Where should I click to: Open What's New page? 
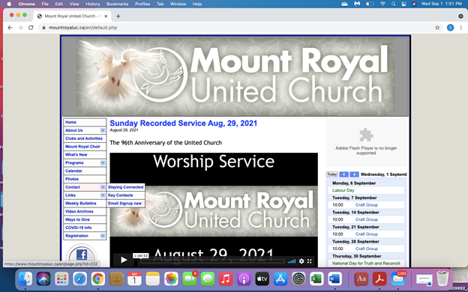pos(85,155)
